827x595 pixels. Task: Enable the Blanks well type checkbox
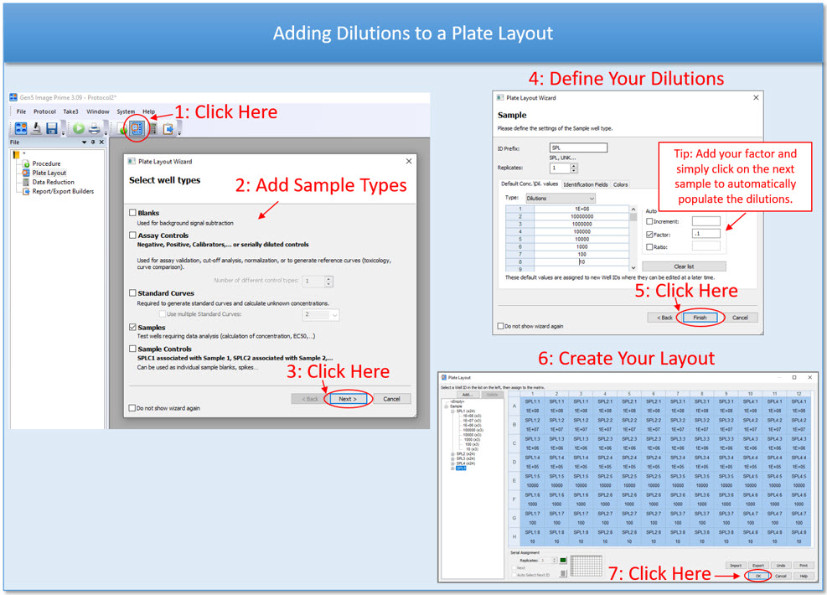click(x=133, y=213)
